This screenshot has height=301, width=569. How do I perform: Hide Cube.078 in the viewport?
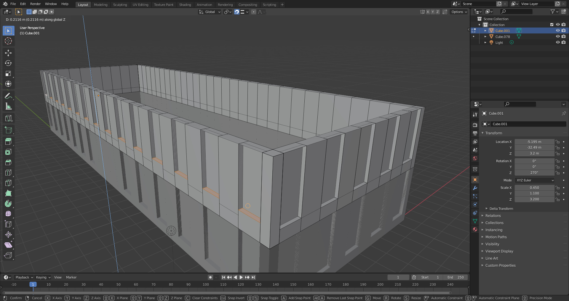point(557,37)
